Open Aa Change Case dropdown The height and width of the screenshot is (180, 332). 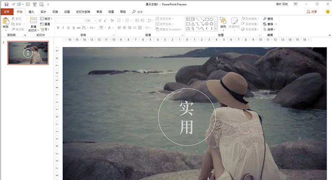tap(92, 27)
